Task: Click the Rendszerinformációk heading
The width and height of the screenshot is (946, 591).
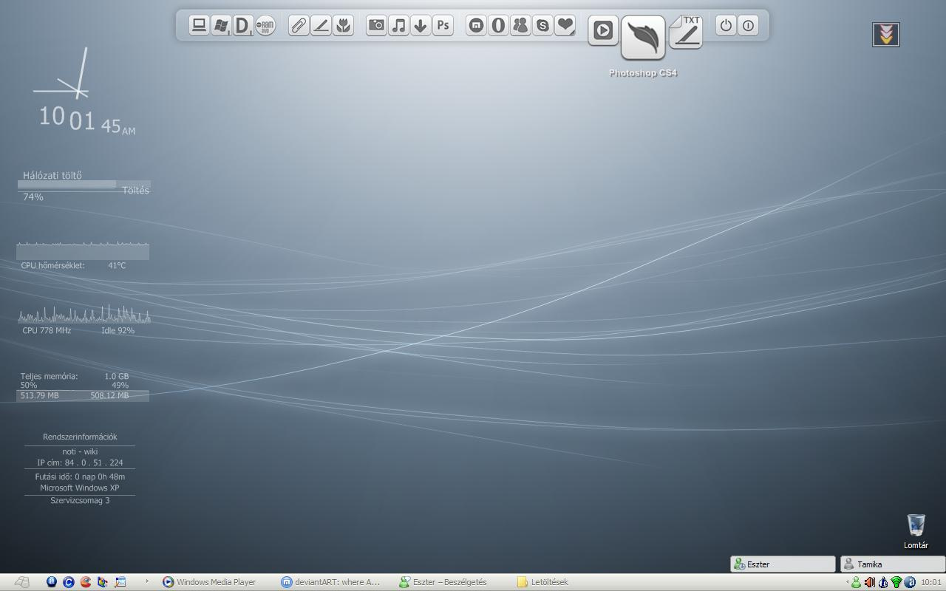Action: click(x=80, y=437)
